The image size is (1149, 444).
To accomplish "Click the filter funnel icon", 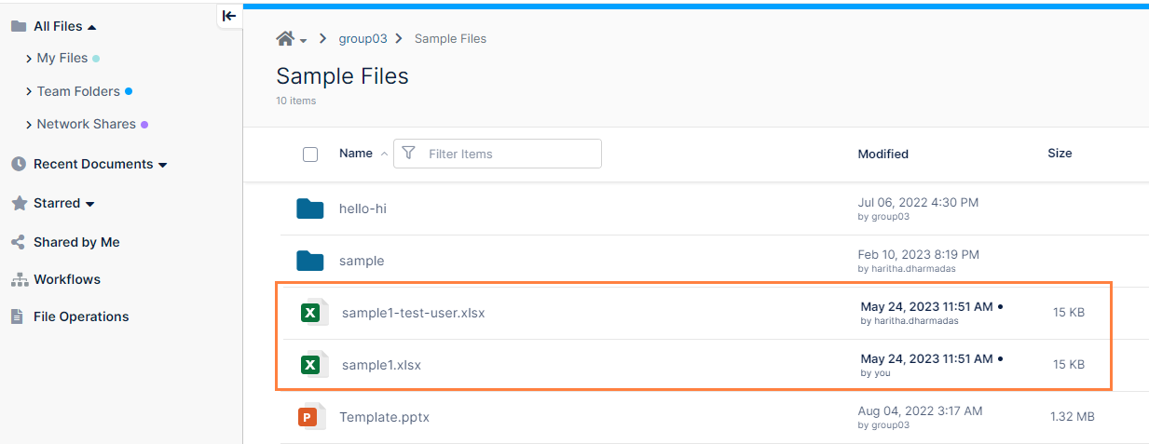I will tap(408, 154).
